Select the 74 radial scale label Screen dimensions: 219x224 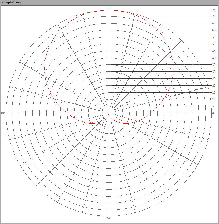coord(214,10)
